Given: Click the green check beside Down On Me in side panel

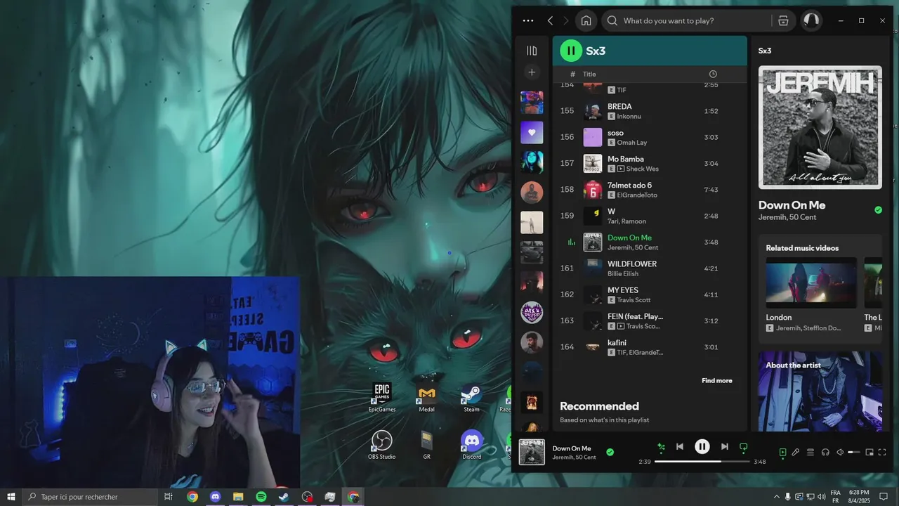Looking at the screenshot, I should click(x=878, y=210).
